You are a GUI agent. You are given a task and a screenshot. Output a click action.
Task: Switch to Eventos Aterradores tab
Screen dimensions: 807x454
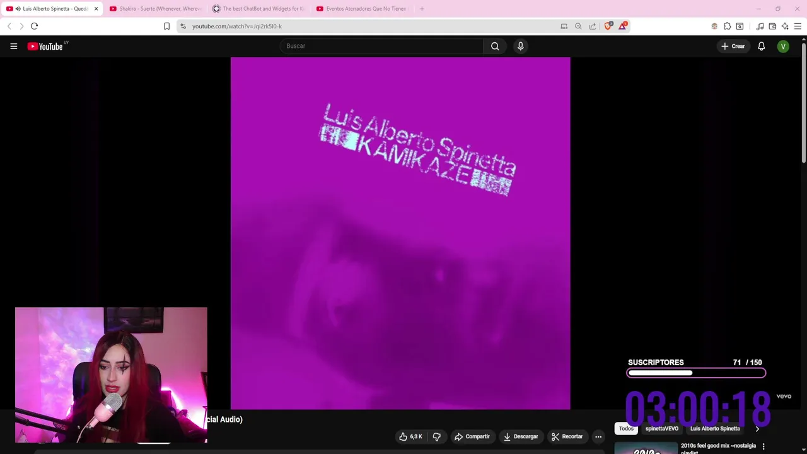(363, 9)
